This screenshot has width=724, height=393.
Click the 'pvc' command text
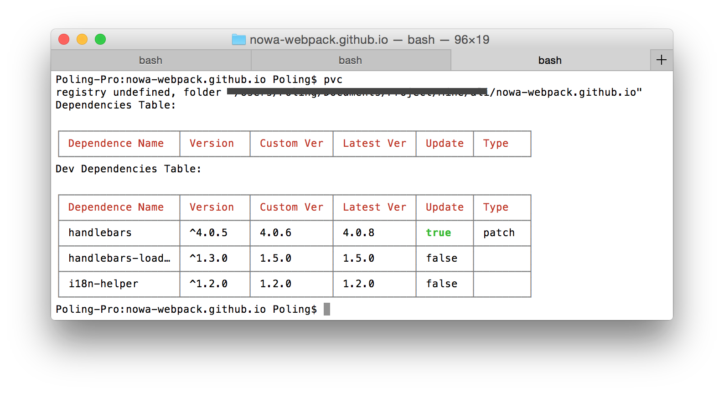pos(333,80)
